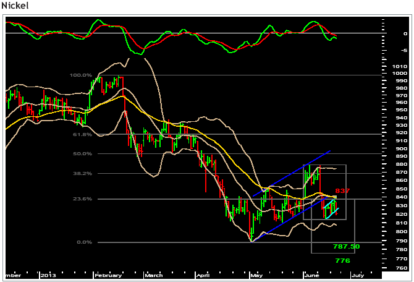414x282 pixels.
Task: Click the 800 price axis value
Action: [401, 231]
